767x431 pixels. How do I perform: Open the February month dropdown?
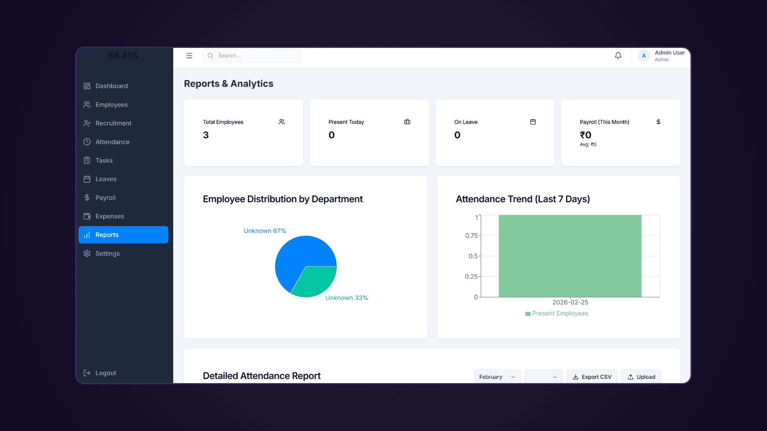tap(497, 376)
